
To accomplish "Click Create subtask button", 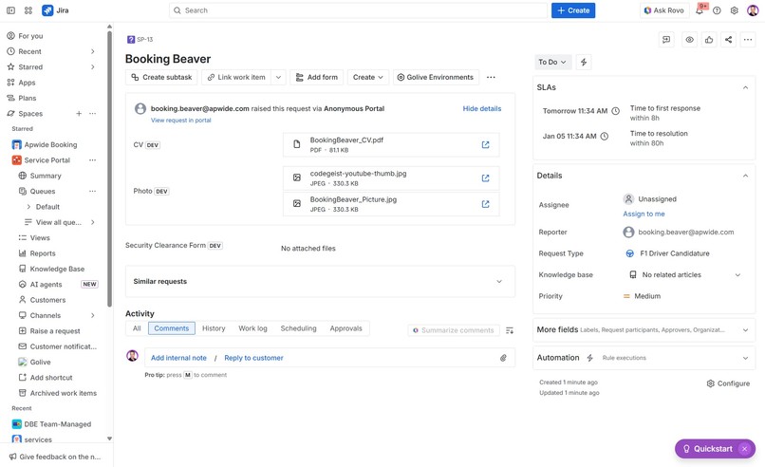I will (x=161, y=77).
